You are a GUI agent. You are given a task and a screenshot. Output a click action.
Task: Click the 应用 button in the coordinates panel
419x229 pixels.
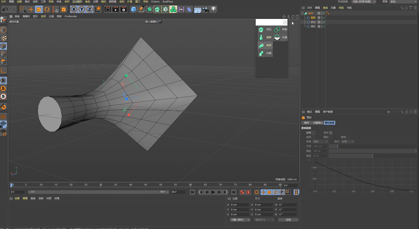[x=288, y=219]
